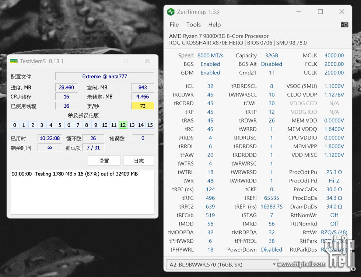Image resolution: width=361 pixels, height=277 pixels.
Task: Click the tRFC (ns) value 124
Action: pyautogui.click(x=210, y=189)
